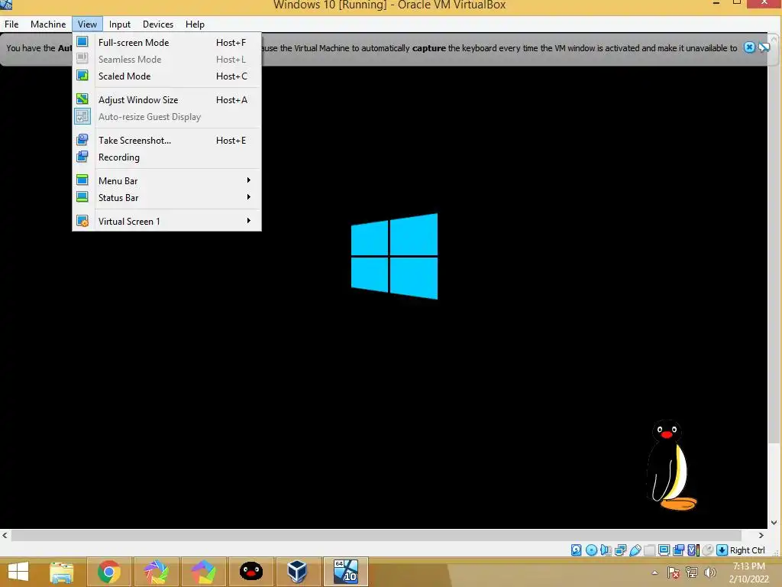Image resolution: width=782 pixels, height=587 pixels.
Task: Toggle Full-screen Mode in View menu
Action: tap(167, 43)
